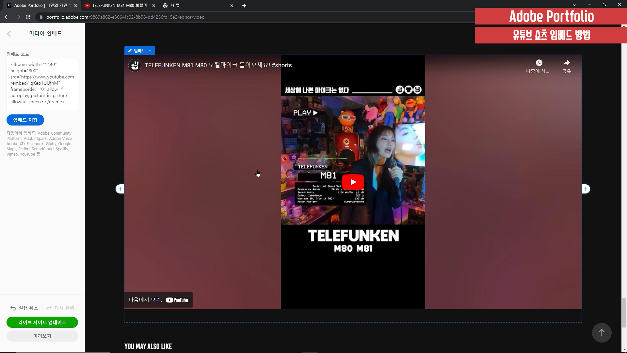The height and width of the screenshot is (353, 627).
Task: Click the 라이브 사이트 업데이트 green button
Action: tap(42, 322)
